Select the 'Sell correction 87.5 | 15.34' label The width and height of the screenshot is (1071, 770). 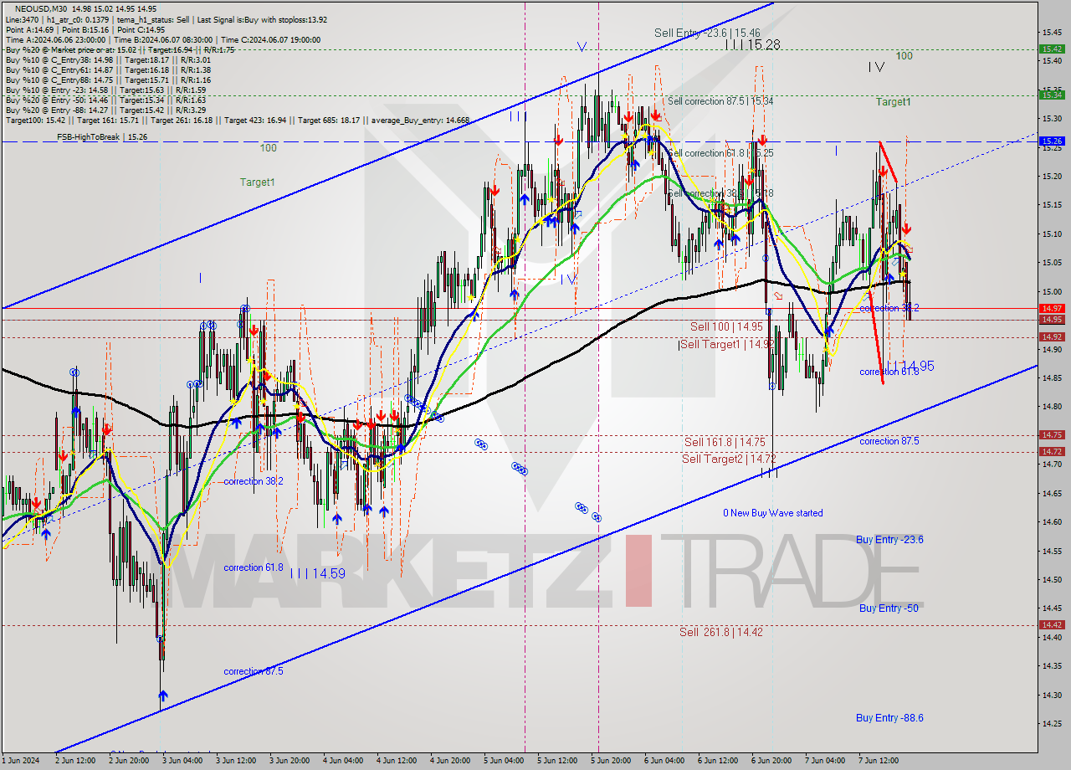[x=720, y=101]
